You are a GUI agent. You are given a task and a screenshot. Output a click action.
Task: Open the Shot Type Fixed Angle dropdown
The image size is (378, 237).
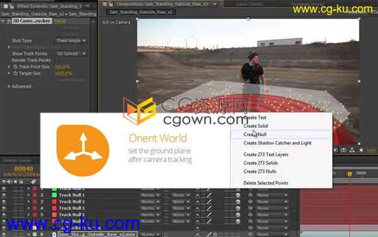tap(71, 40)
